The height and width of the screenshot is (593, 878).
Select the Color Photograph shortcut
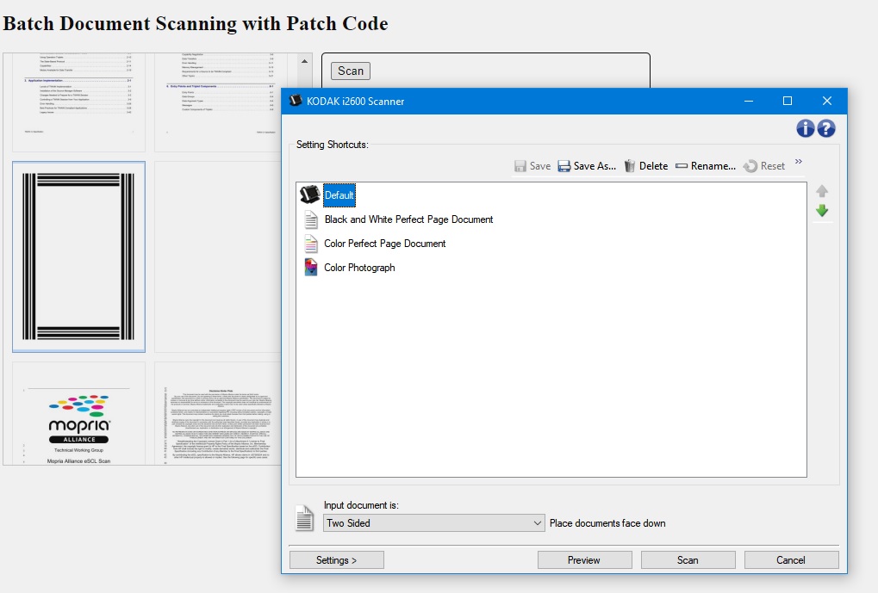pos(358,268)
